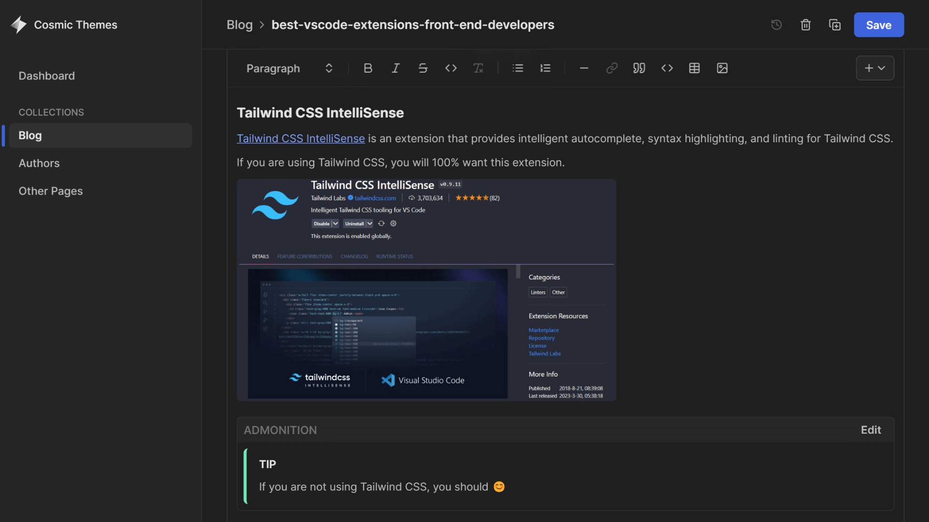The width and height of the screenshot is (929, 522).
Task: Select the Blog collection
Action: [101, 135]
